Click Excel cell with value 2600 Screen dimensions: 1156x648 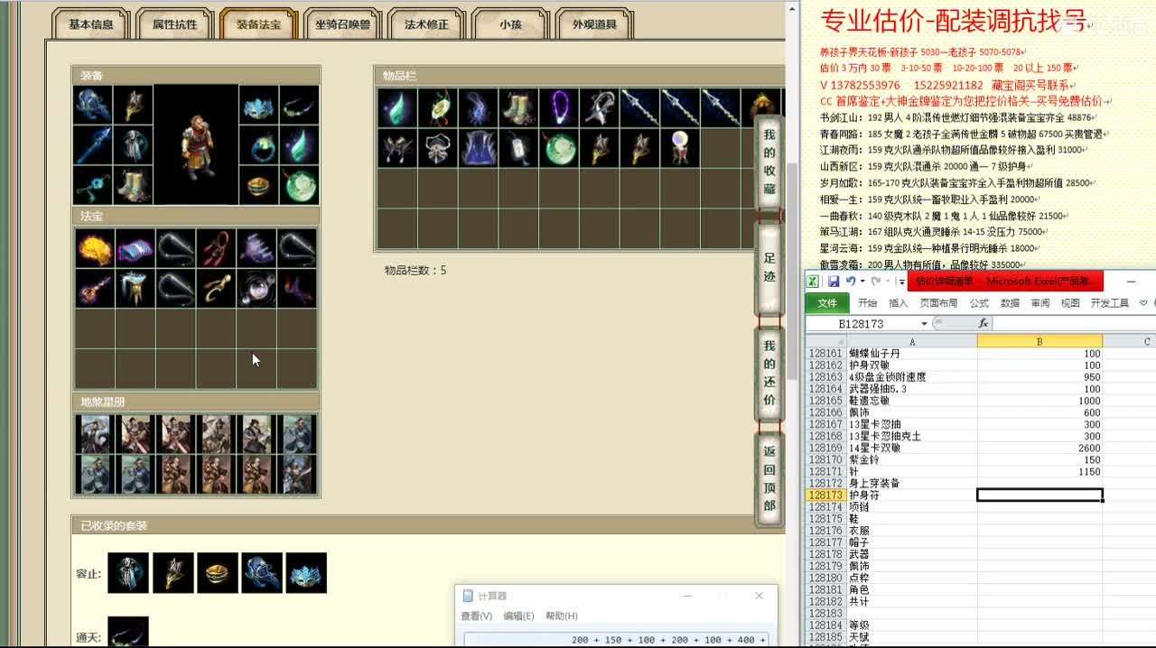coord(1039,449)
